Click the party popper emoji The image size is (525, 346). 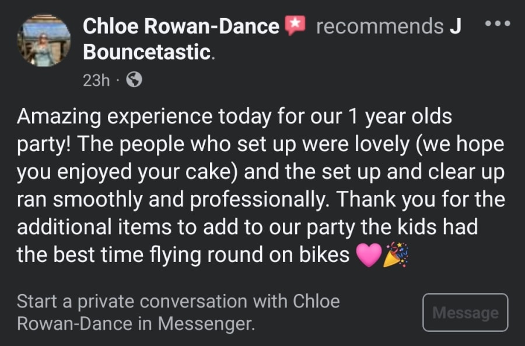coord(395,256)
